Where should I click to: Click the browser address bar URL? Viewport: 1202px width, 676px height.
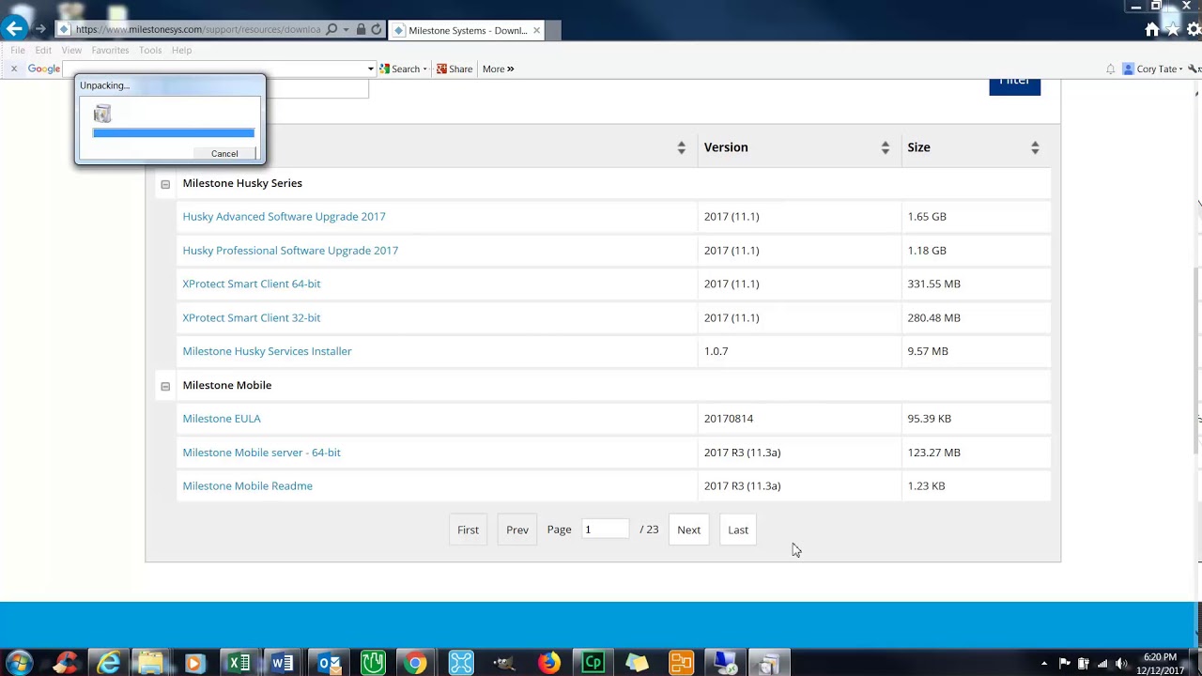(197, 29)
